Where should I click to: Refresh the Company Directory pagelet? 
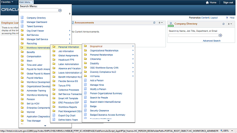coord(223,24)
